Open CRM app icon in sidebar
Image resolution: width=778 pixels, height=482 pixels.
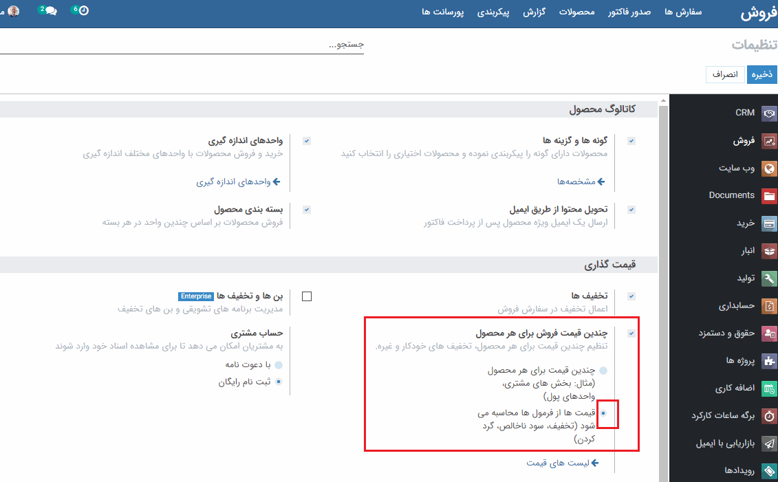pyautogui.click(x=769, y=113)
